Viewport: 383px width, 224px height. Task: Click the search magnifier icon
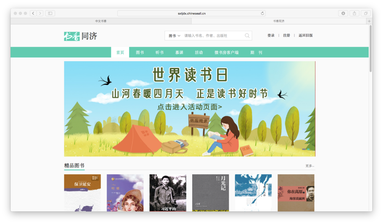tap(247, 36)
